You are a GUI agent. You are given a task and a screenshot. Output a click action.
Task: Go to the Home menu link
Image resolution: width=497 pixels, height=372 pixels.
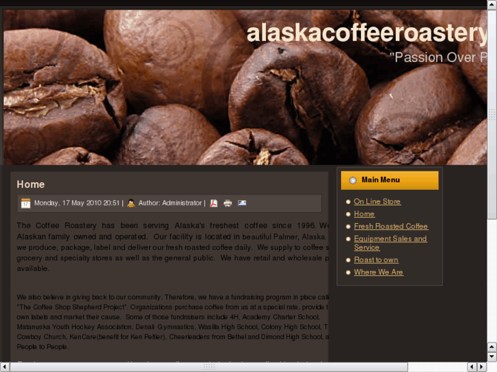364,214
